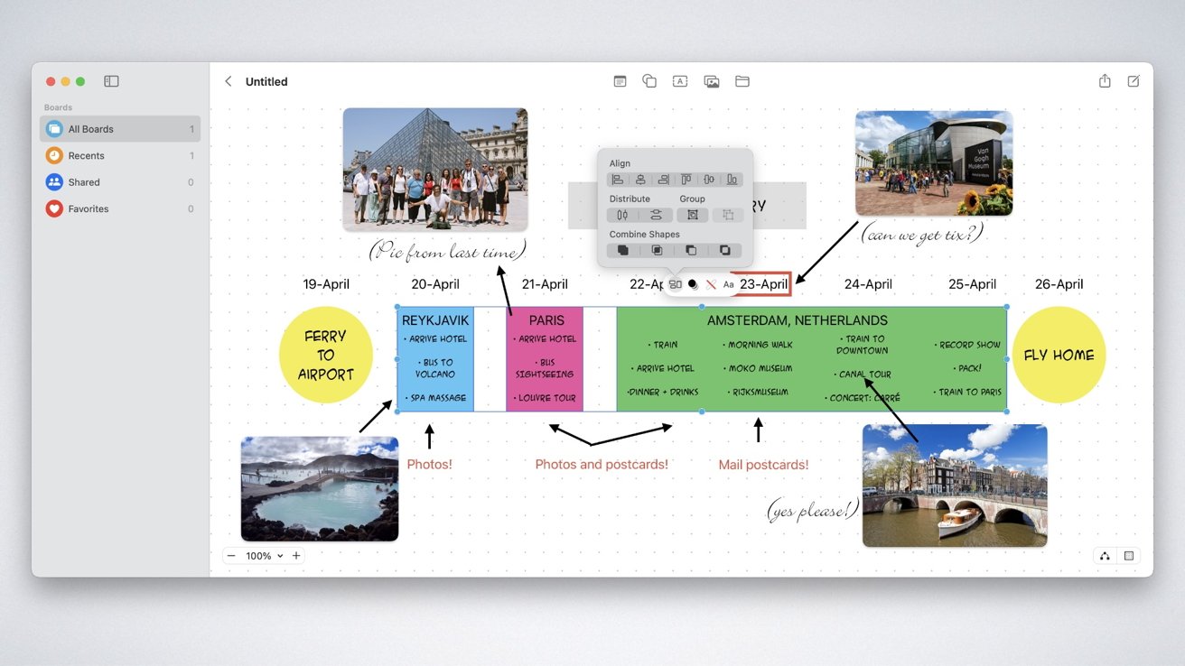Toggle connector lines button bottom right
The width and height of the screenshot is (1185, 666).
click(1105, 556)
